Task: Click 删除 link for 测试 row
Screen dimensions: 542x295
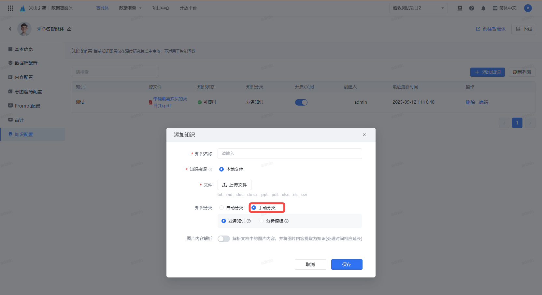Action: coord(470,102)
